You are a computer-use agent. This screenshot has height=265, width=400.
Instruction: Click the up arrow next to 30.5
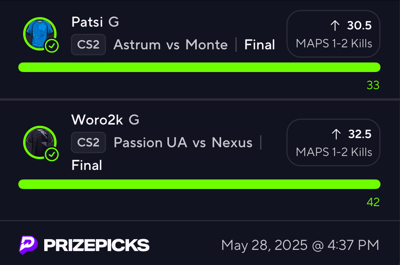335,25
